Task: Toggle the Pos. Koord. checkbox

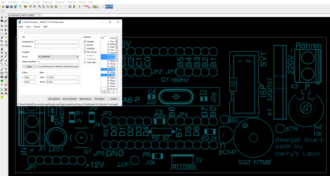Action: (x=85, y=52)
